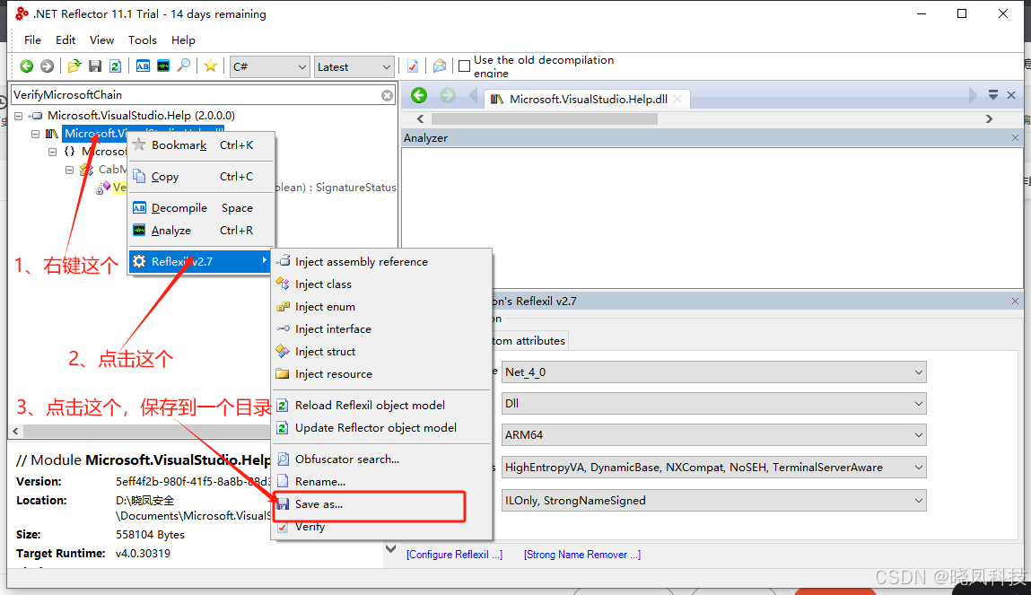
Task: Choose Decompile in the context menu
Action: tap(201, 208)
